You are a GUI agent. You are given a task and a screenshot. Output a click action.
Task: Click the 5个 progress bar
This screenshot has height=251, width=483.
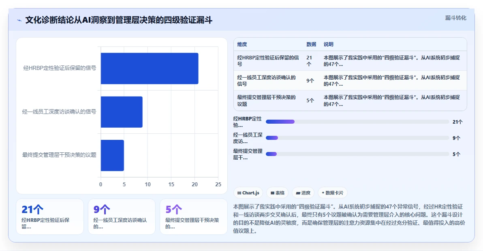pos(357,154)
